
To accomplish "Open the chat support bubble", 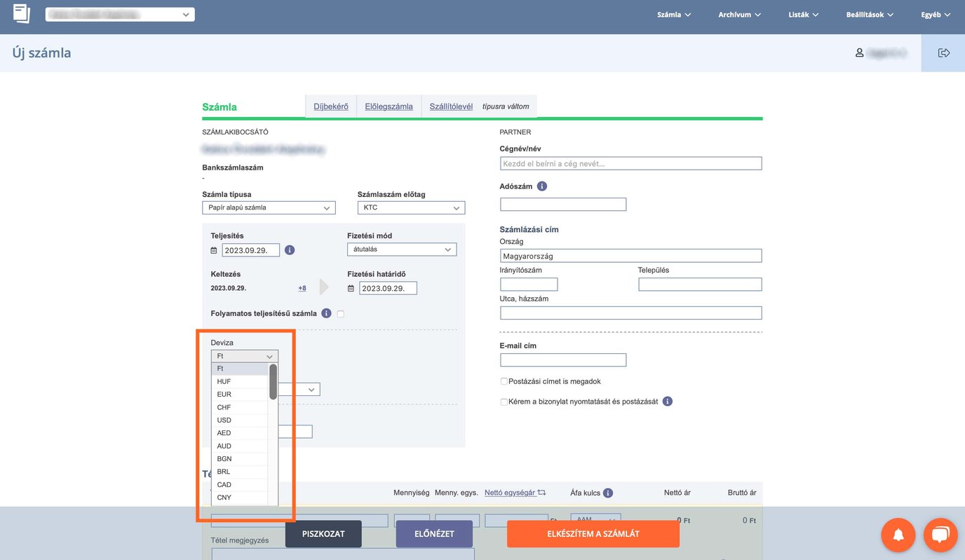I will pos(940,535).
